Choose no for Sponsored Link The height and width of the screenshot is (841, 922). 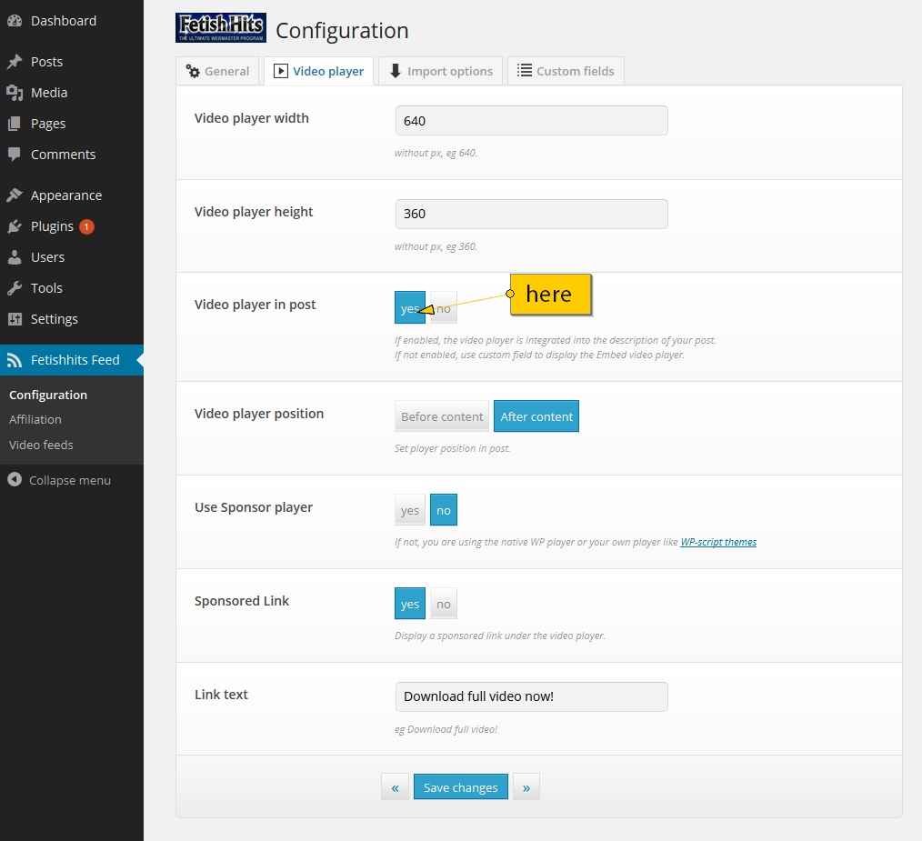tap(444, 604)
